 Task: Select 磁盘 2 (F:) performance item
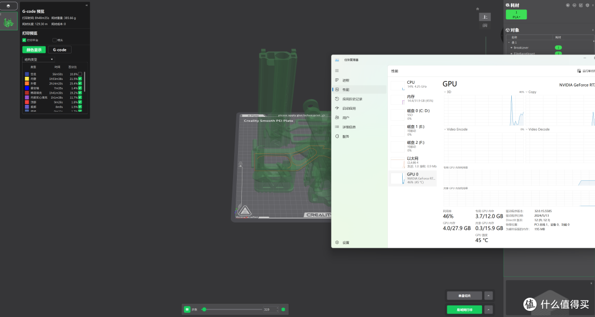(413, 146)
